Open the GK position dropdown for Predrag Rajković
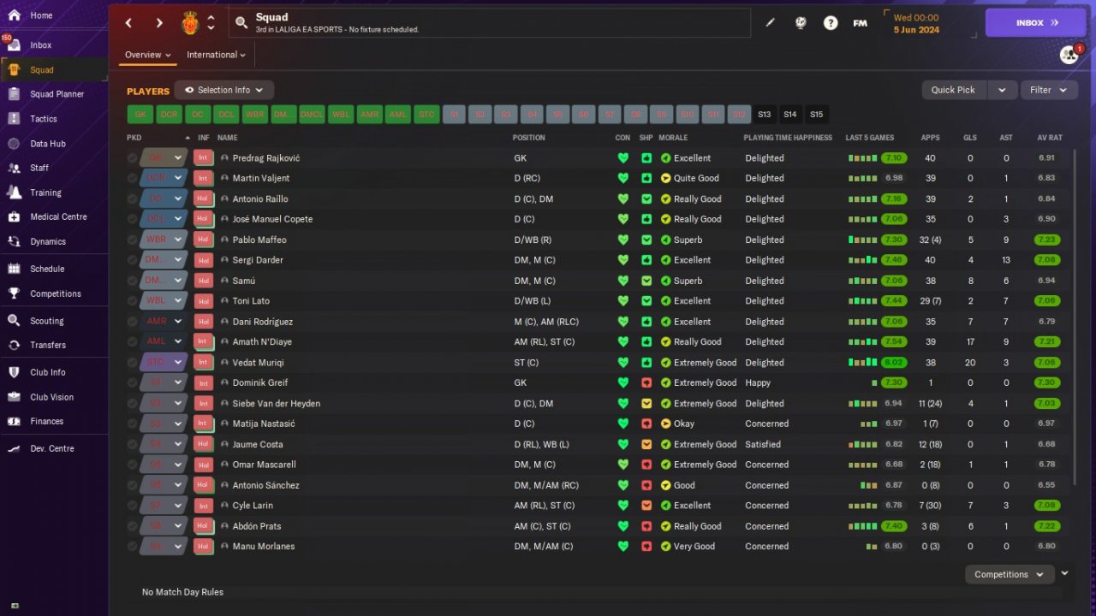 tap(164, 158)
